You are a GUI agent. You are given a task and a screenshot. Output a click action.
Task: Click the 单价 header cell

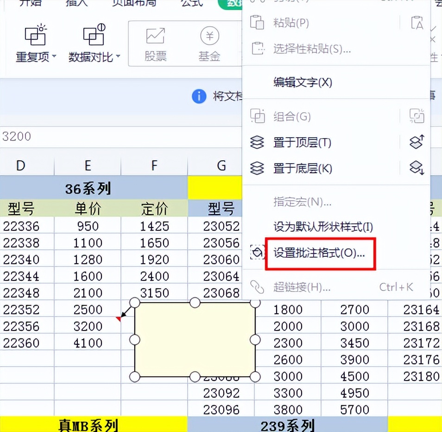(88, 209)
